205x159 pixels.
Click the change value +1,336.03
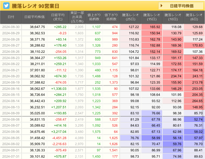point(59,89)
